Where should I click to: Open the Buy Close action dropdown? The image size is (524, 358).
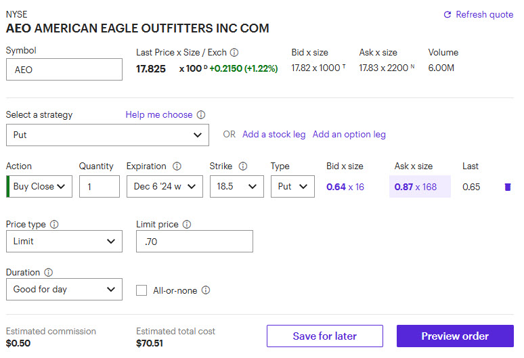[x=42, y=187]
